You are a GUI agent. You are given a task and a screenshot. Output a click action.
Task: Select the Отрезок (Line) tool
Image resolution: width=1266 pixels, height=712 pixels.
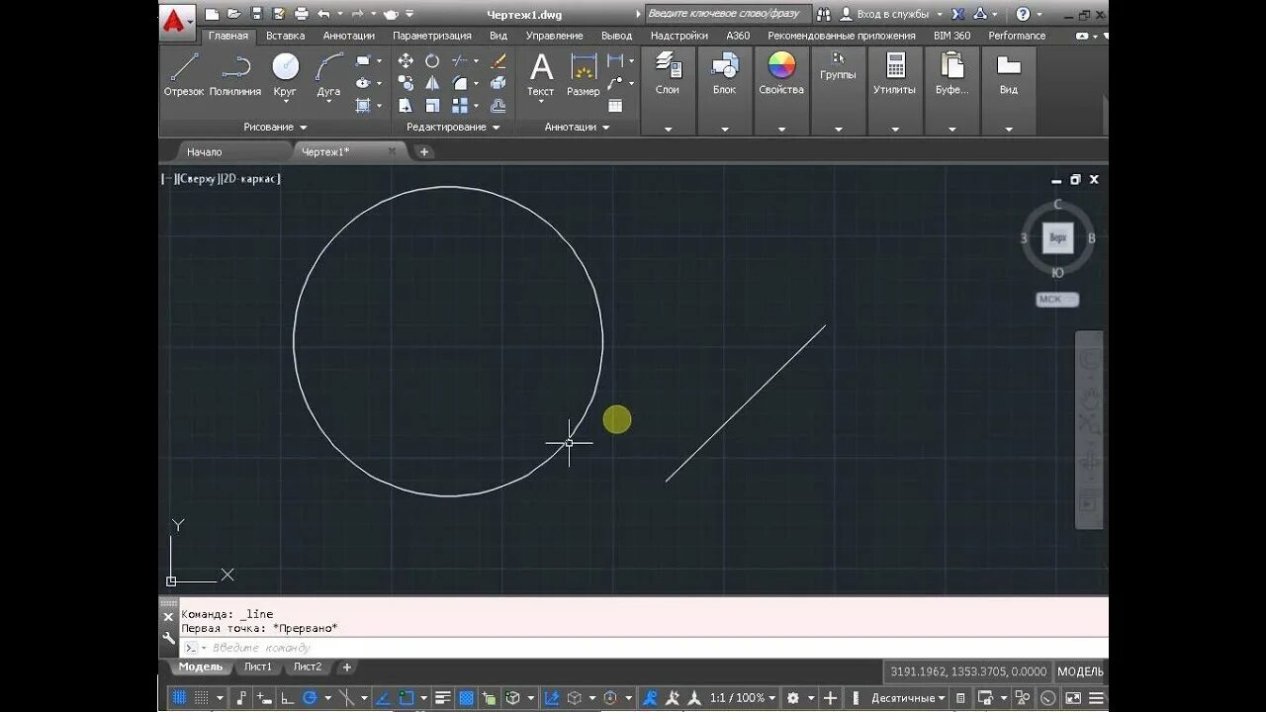pos(184,75)
